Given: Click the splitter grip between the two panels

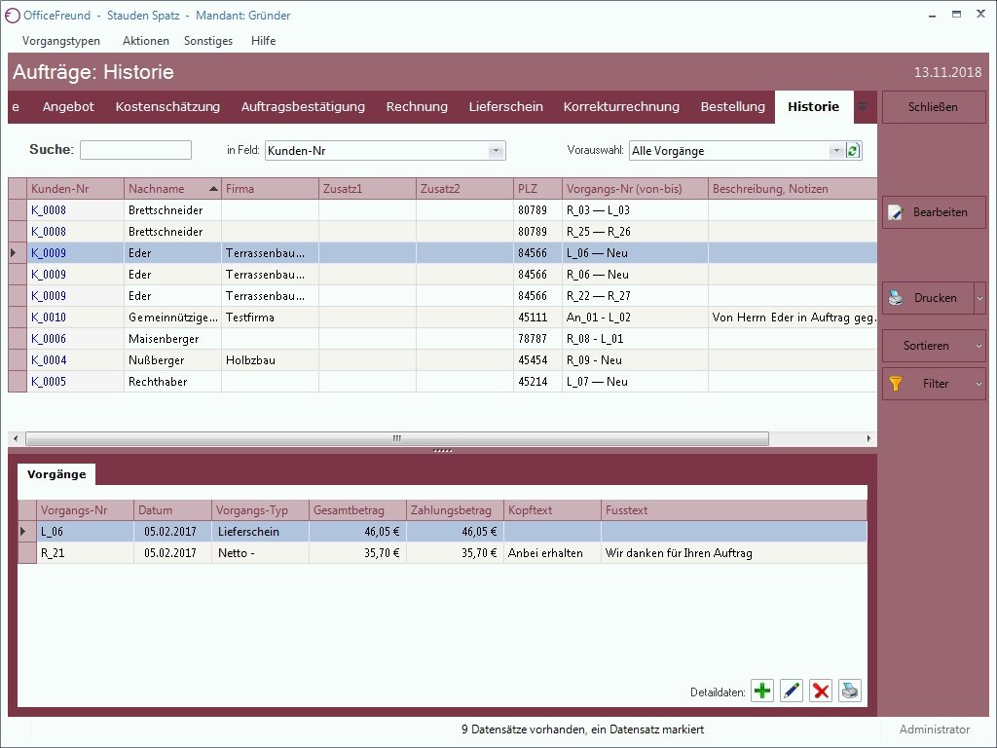Looking at the screenshot, I should pyautogui.click(x=443, y=450).
